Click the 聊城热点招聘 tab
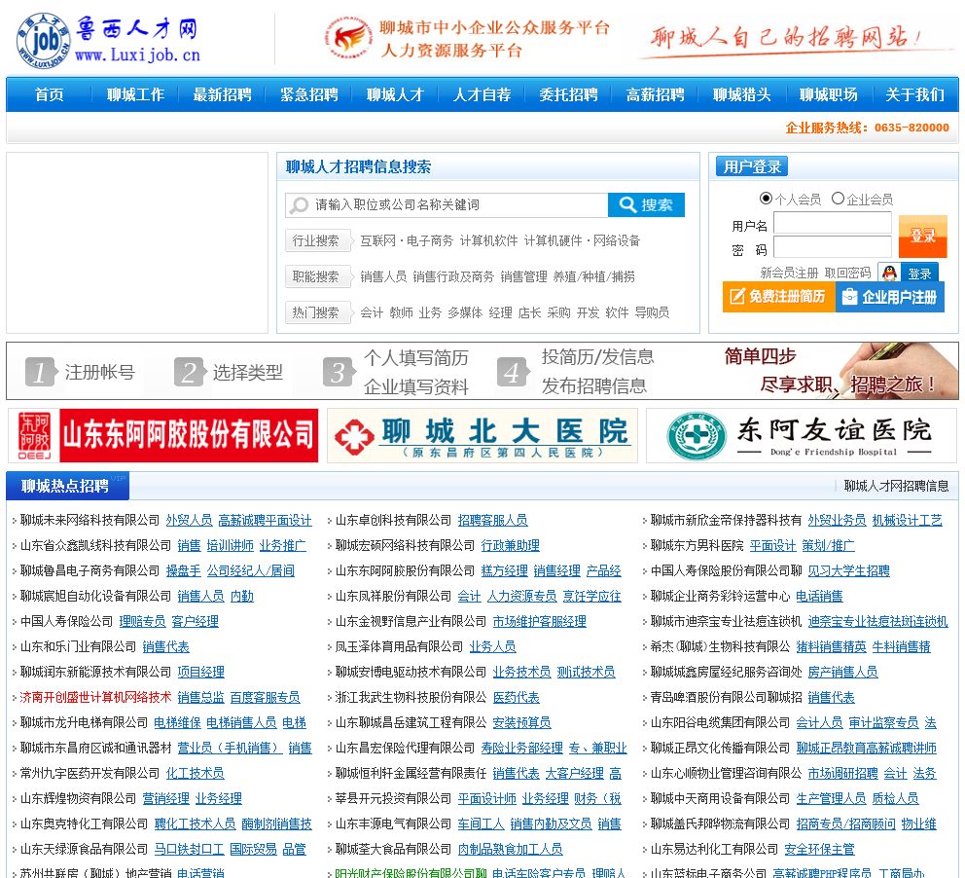 (67, 486)
